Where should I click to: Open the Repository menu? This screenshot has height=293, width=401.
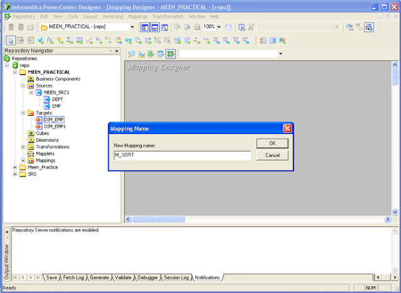tap(24, 16)
